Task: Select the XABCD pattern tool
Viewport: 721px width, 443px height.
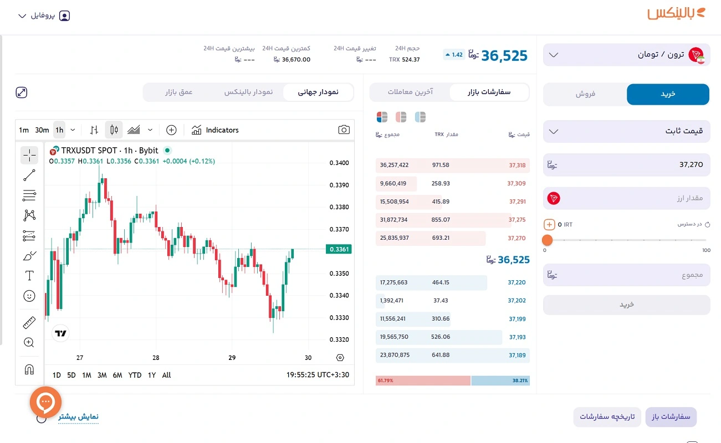Action: pos(29,215)
